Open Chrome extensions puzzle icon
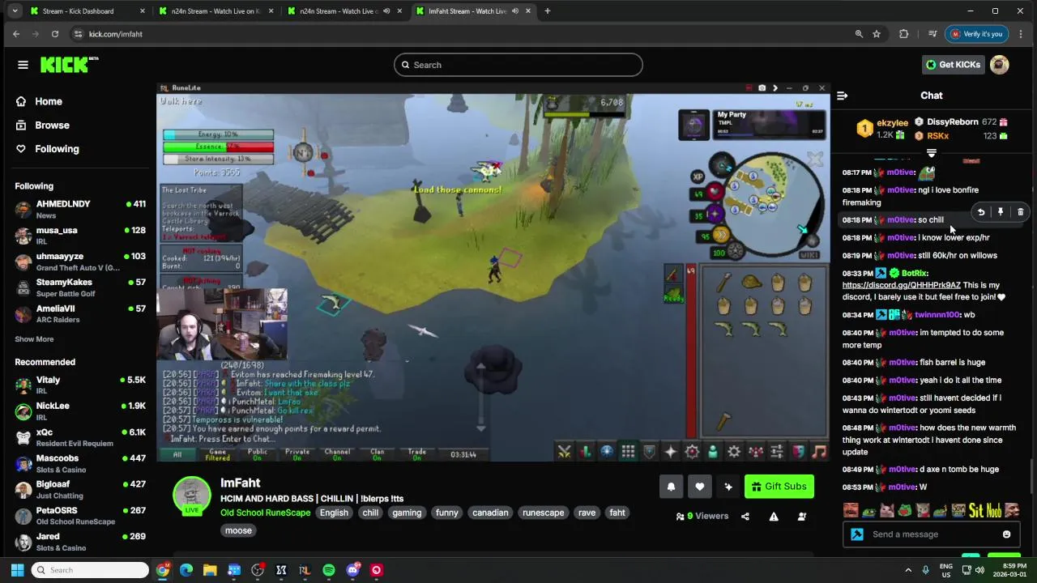Viewport: 1037px width, 583px height. click(904, 34)
